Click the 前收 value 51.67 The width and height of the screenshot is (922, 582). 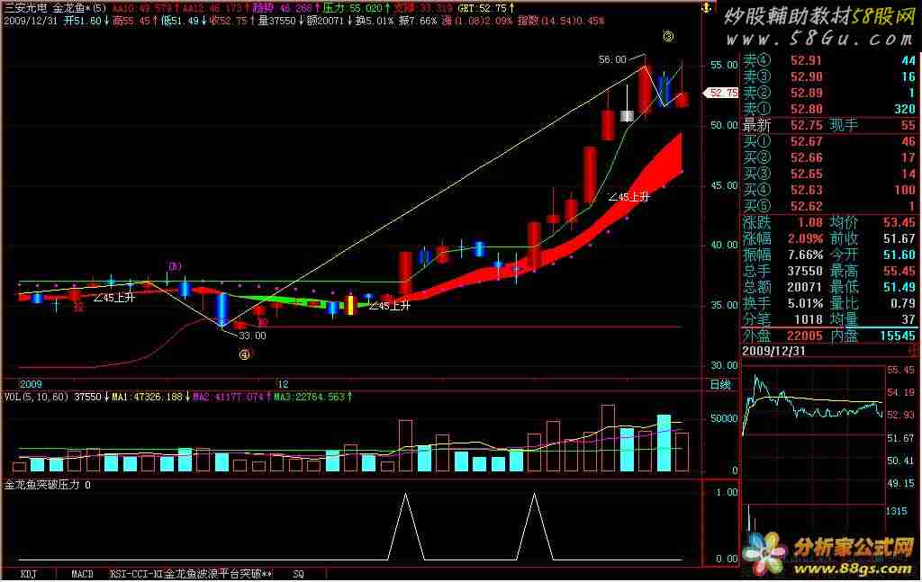(x=899, y=239)
